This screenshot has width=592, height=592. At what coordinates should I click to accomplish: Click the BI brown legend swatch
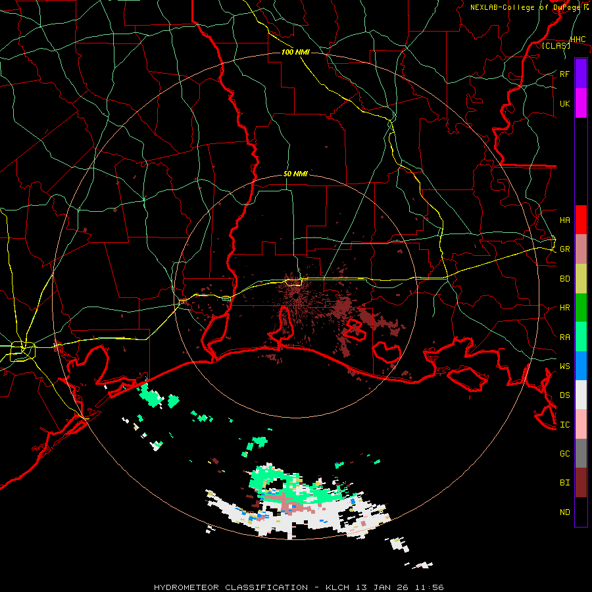(x=581, y=483)
